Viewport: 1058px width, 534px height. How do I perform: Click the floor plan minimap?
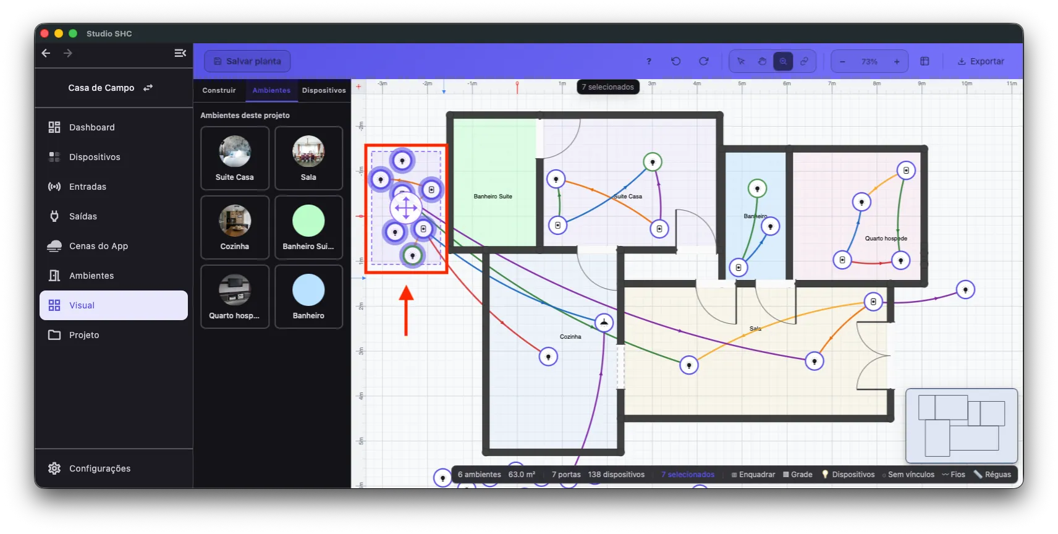[x=962, y=425]
